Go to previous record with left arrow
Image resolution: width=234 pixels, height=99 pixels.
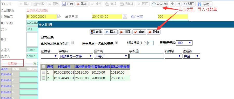pos(173,4)
